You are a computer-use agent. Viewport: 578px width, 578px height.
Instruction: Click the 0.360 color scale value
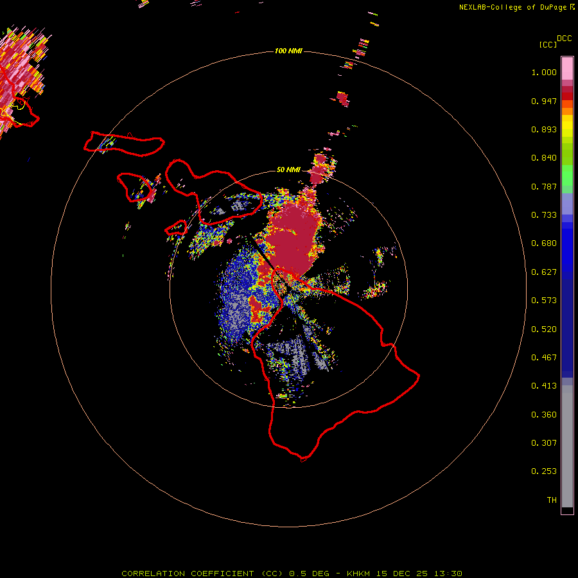[544, 415]
